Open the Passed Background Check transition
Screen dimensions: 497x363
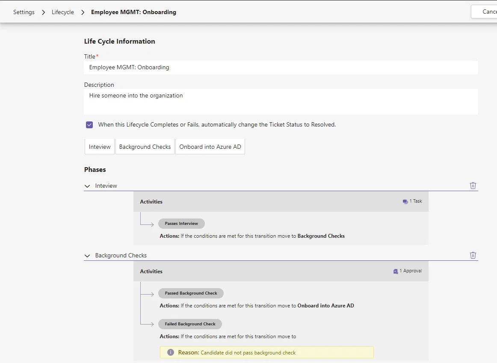[191, 293]
